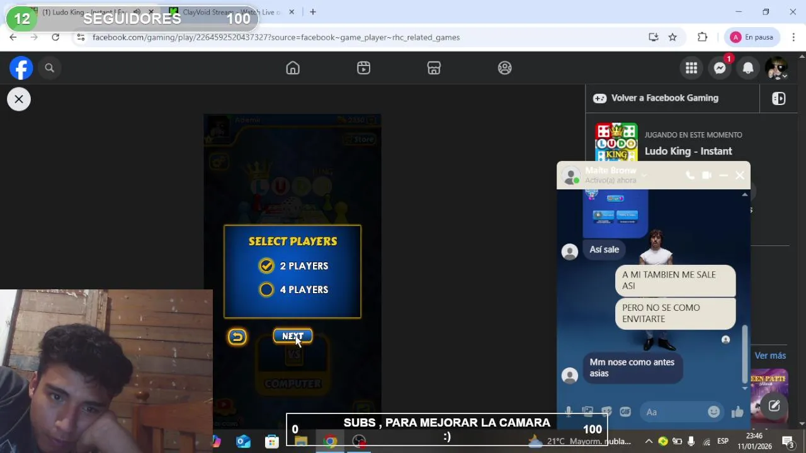Click 'Mm nose como antes asias' message
Screen dimensions: 806x453
click(632, 368)
